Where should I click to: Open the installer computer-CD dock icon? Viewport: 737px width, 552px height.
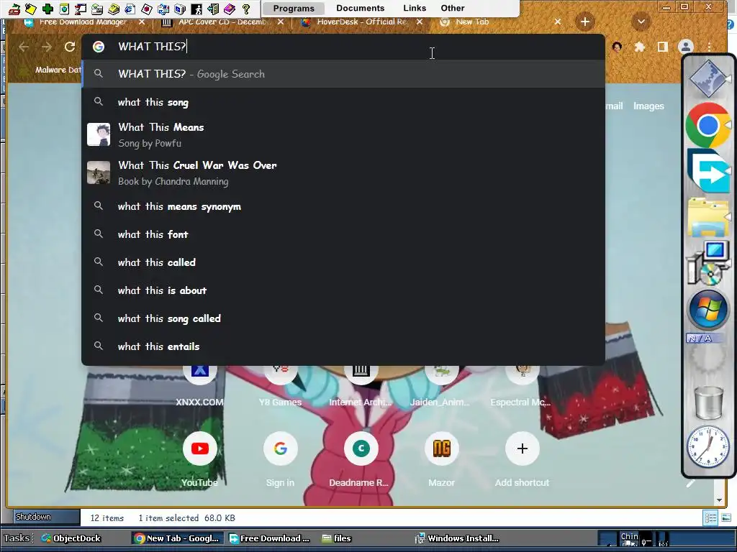(x=708, y=263)
